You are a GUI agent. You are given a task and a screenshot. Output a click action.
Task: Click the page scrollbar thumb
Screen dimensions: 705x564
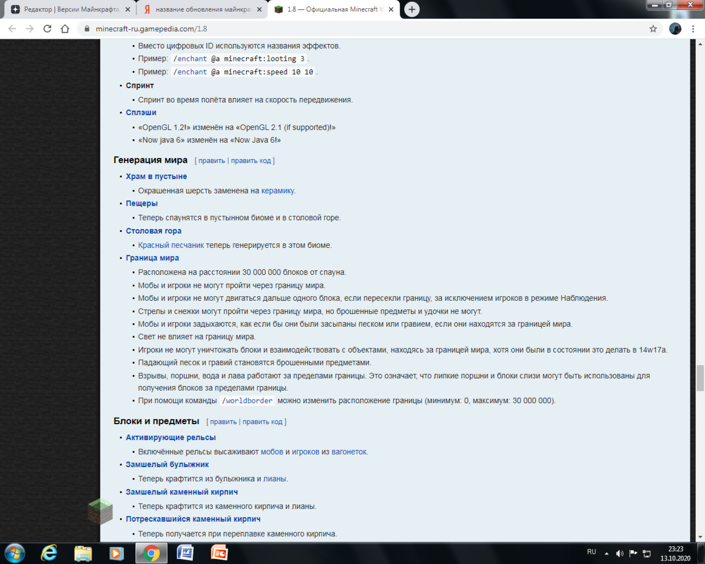tap(700, 378)
